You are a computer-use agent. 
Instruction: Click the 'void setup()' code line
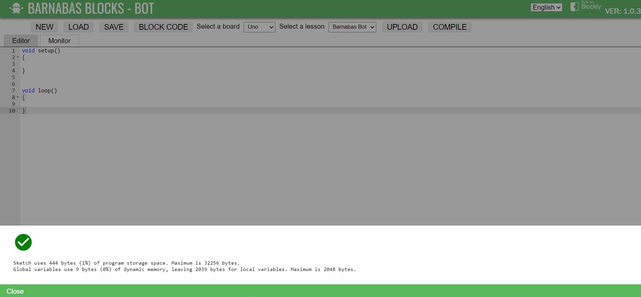coord(41,51)
